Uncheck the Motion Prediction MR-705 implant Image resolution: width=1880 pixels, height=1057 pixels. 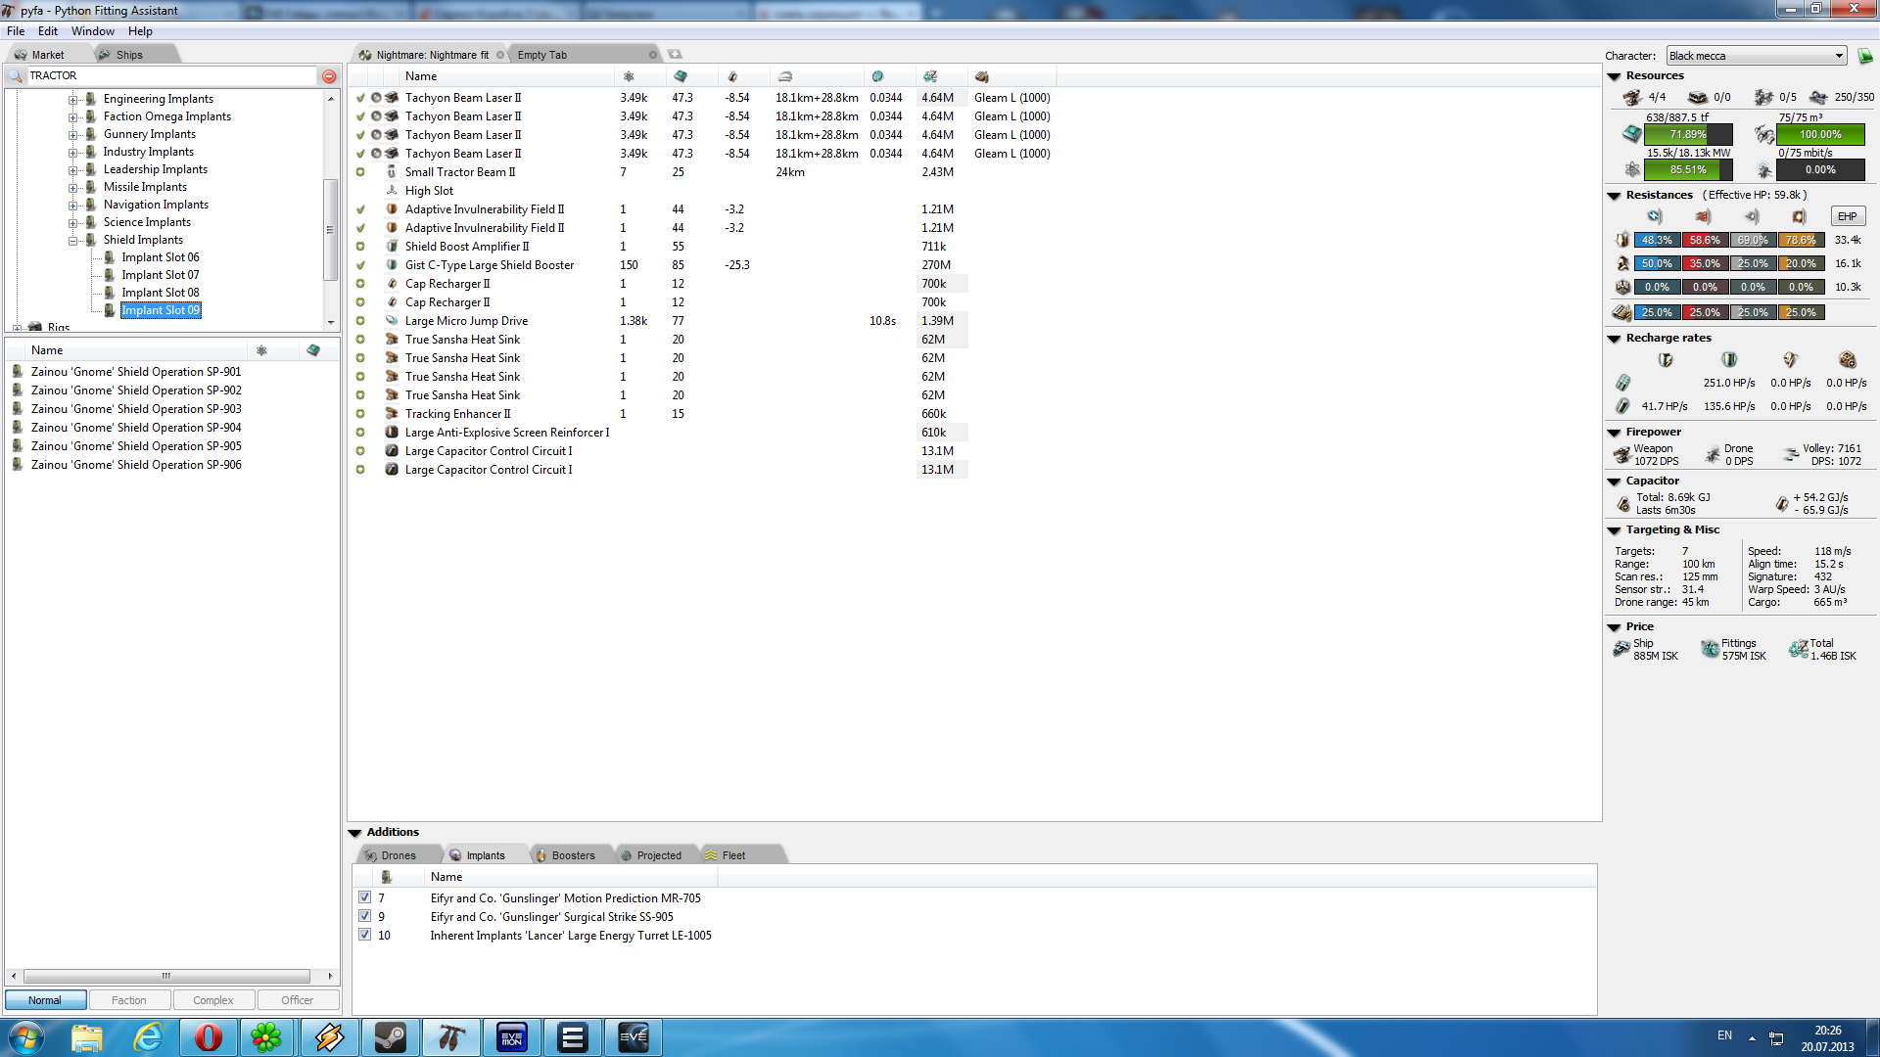[x=364, y=897]
